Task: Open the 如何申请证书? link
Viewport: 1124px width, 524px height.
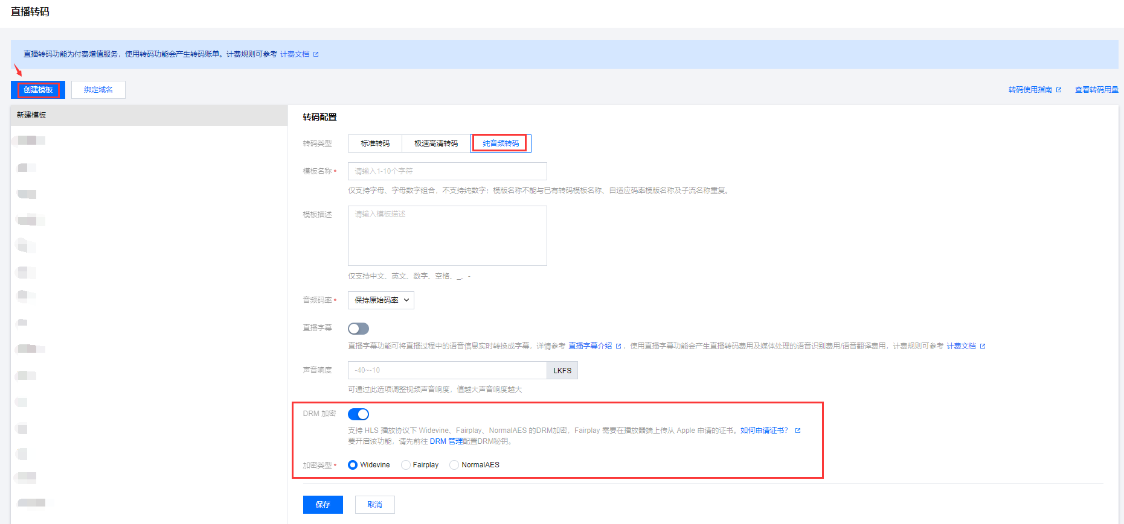Action: 764,431
